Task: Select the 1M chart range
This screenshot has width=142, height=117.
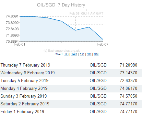Action: click(x=82, y=54)
